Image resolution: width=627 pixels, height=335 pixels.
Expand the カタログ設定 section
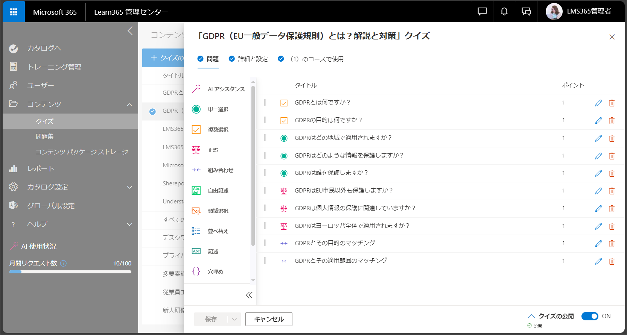(x=129, y=187)
